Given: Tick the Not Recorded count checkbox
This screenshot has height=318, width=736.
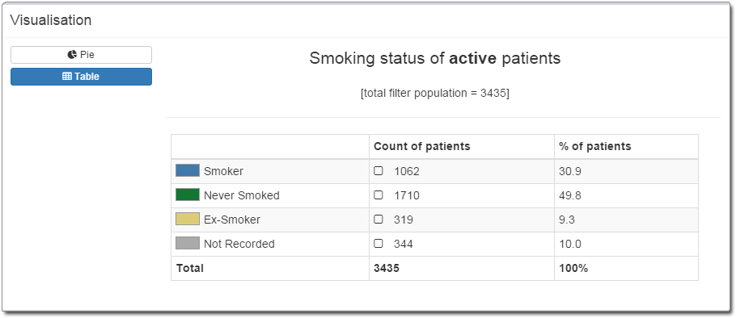Looking at the screenshot, I should [379, 244].
